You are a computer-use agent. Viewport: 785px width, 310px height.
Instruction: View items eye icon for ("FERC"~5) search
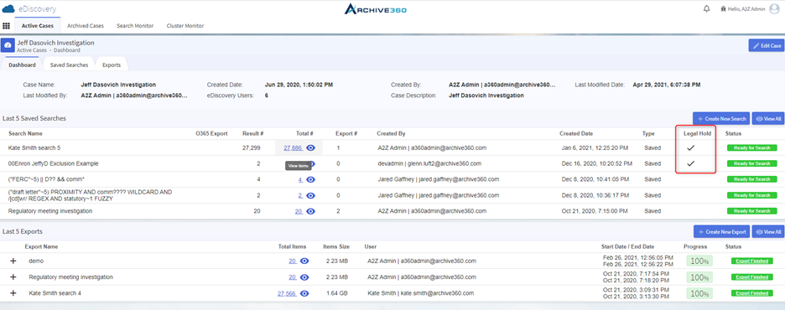click(311, 179)
